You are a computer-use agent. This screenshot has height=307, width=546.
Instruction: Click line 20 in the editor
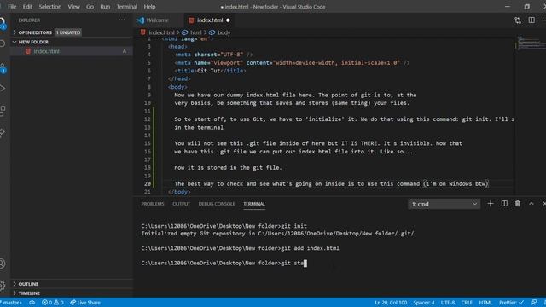click(331, 184)
